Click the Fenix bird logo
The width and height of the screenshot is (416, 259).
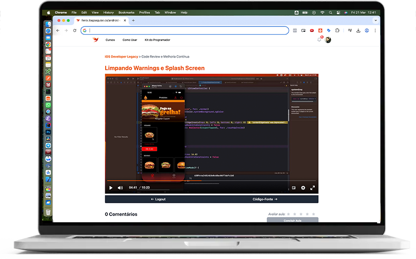pyautogui.click(x=95, y=40)
